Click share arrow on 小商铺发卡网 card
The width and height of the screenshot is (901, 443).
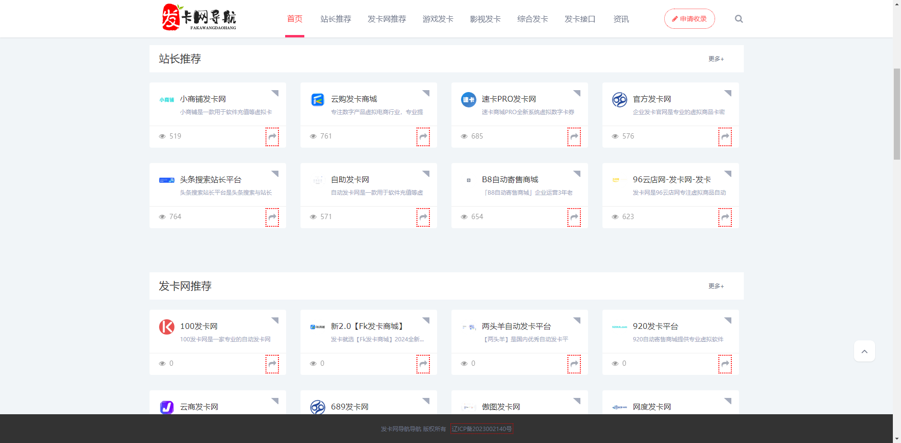click(272, 137)
